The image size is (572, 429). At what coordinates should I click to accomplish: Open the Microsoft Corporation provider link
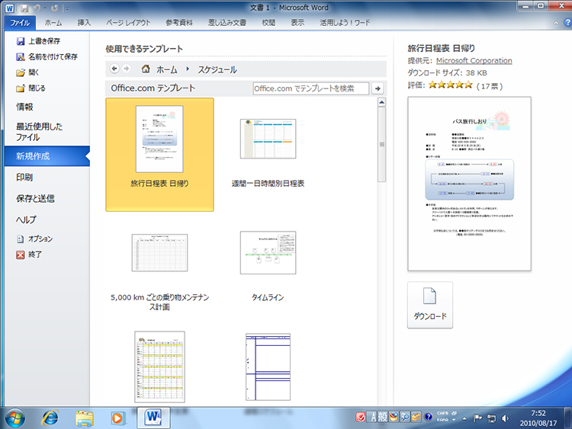point(474,60)
